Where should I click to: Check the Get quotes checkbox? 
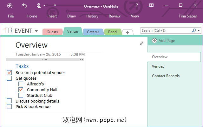(10, 78)
